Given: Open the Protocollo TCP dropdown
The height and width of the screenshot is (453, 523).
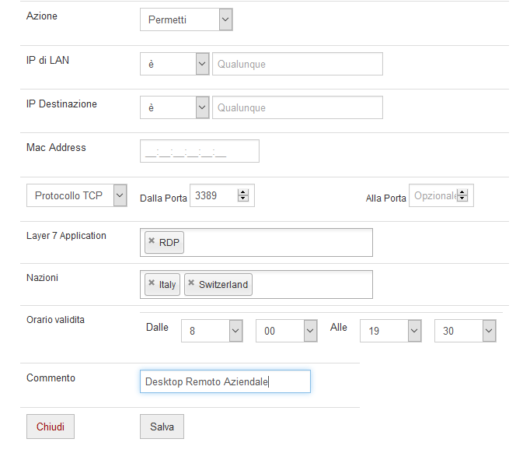Looking at the screenshot, I should click(x=77, y=195).
